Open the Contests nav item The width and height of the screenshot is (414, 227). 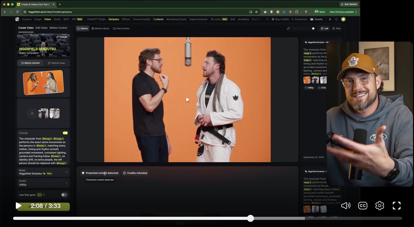[158, 19]
